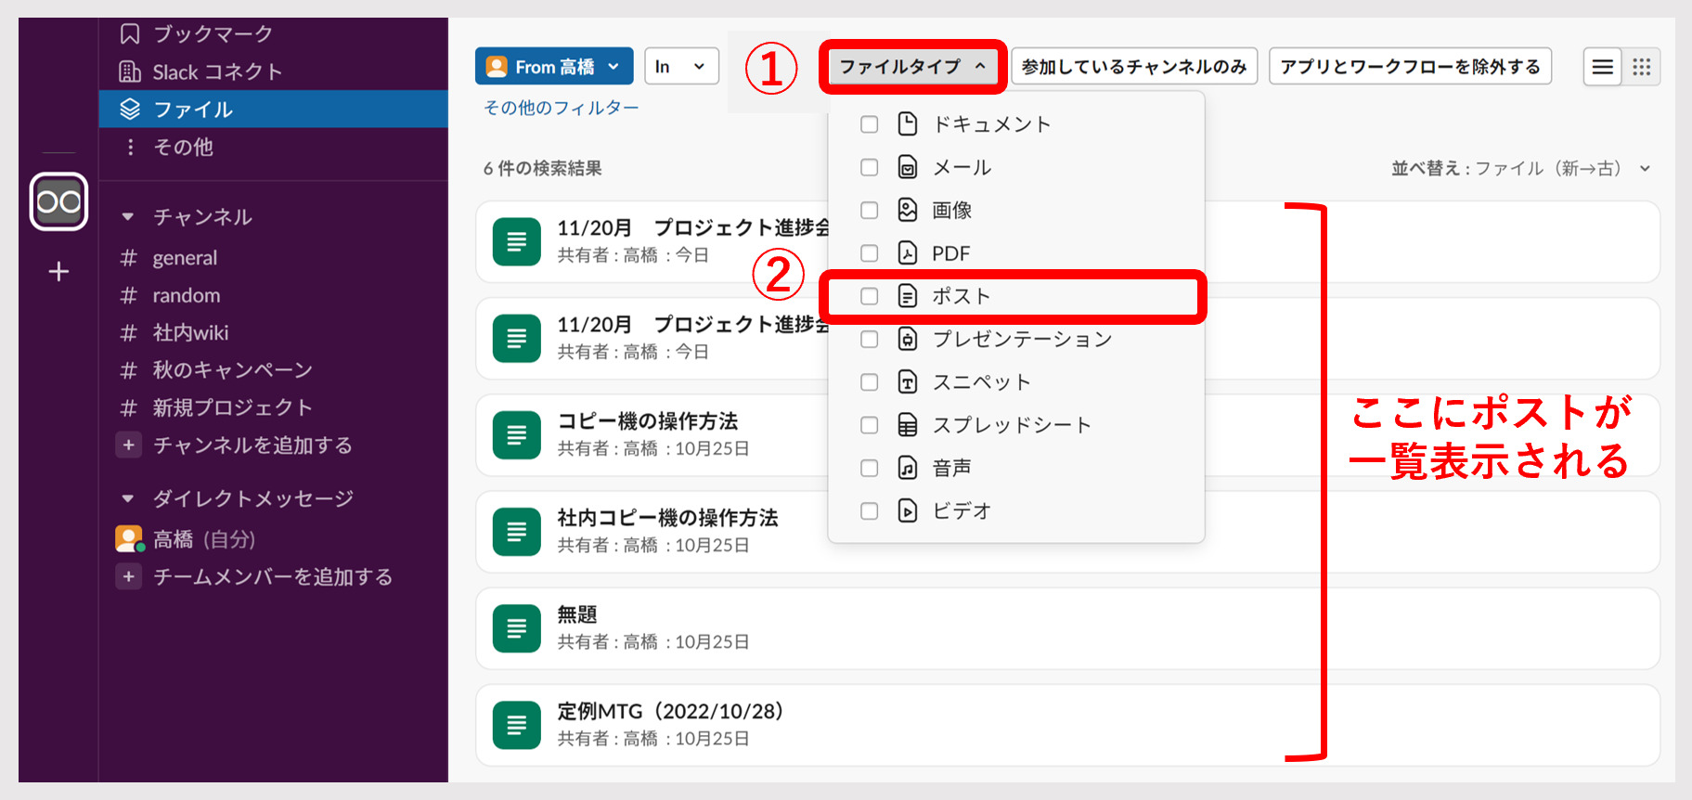Click the ポスト file type icon
This screenshot has width=1692, height=800.
coord(908,296)
